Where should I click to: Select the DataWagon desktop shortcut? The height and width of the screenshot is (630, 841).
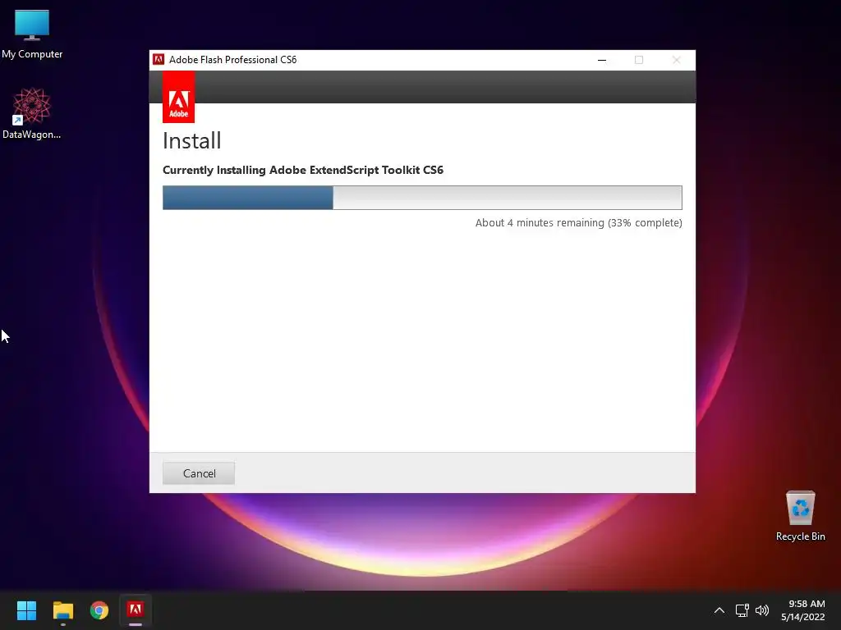(32, 113)
